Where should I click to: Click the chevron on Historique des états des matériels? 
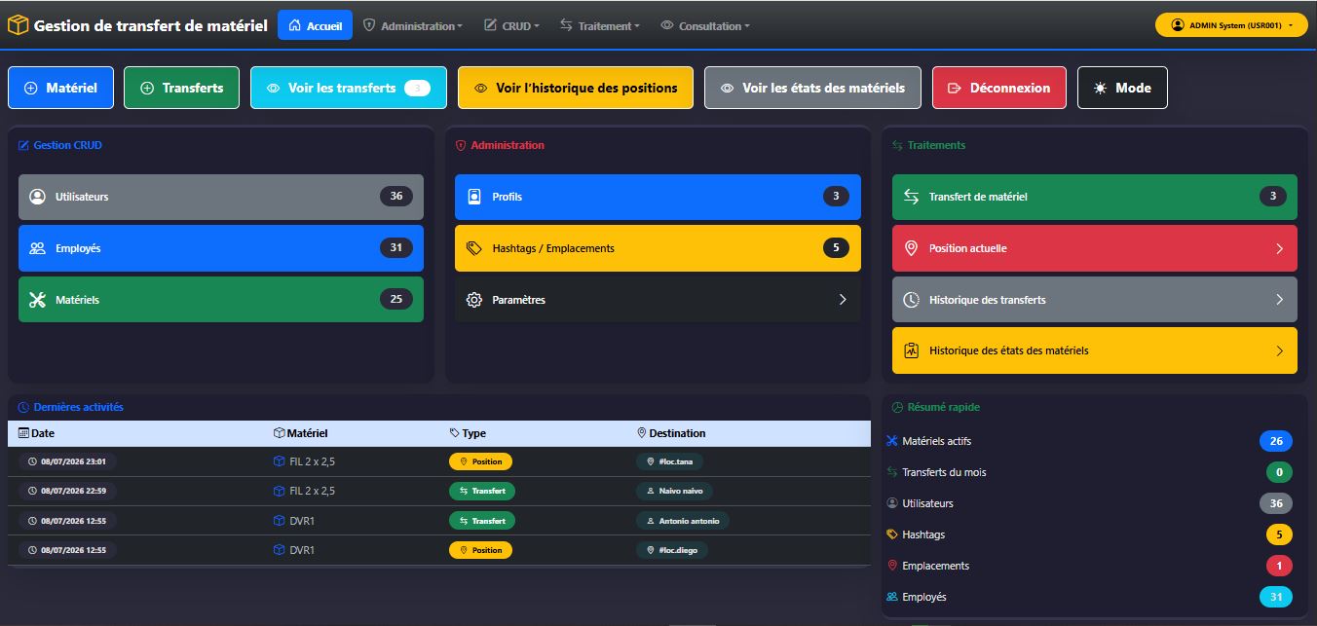coord(1279,350)
